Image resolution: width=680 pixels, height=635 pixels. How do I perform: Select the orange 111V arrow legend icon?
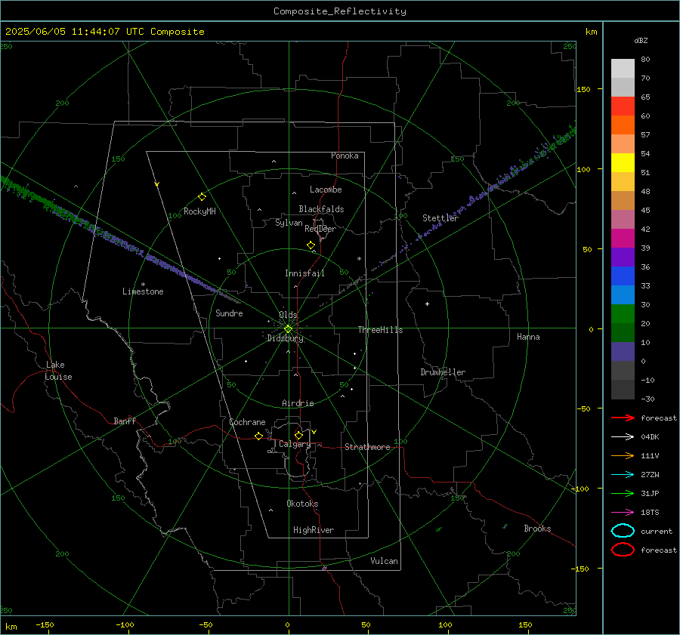(623, 455)
